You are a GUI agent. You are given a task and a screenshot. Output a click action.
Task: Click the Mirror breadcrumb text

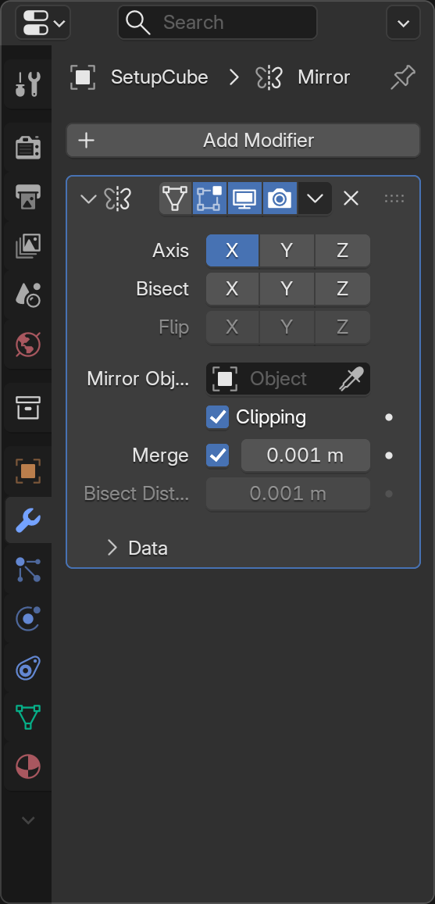click(x=324, y=77)
